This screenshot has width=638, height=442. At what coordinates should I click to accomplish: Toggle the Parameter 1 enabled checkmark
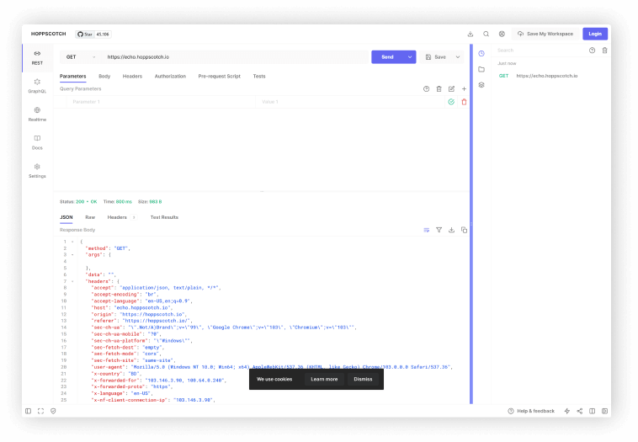pos(451,102)
